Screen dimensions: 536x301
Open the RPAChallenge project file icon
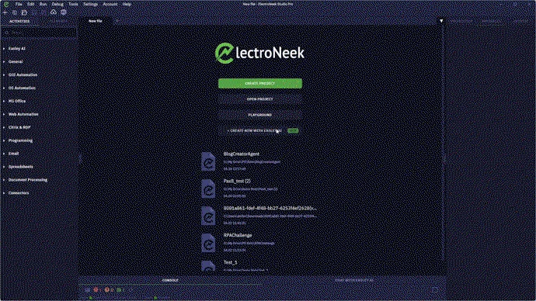point(208,243)
